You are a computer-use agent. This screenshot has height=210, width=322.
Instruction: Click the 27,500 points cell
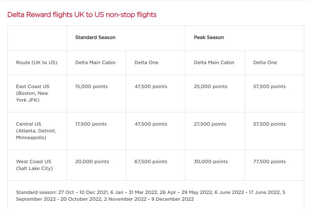[210, 124]
